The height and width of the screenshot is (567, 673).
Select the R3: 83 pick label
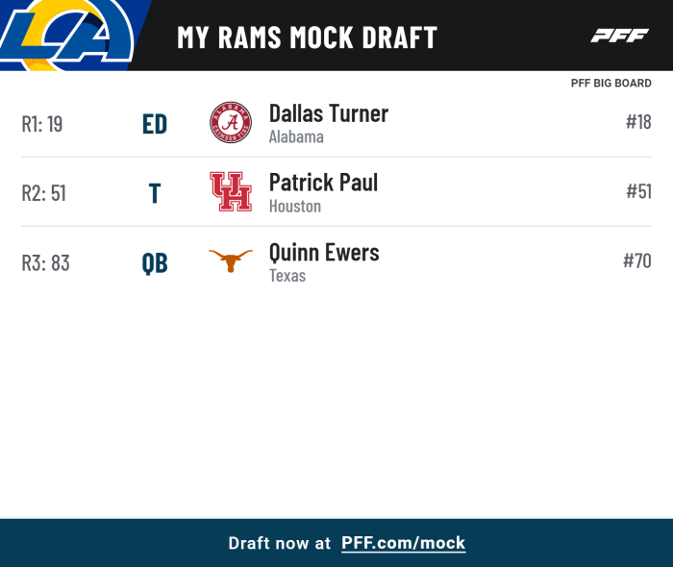tap(45, 263)
